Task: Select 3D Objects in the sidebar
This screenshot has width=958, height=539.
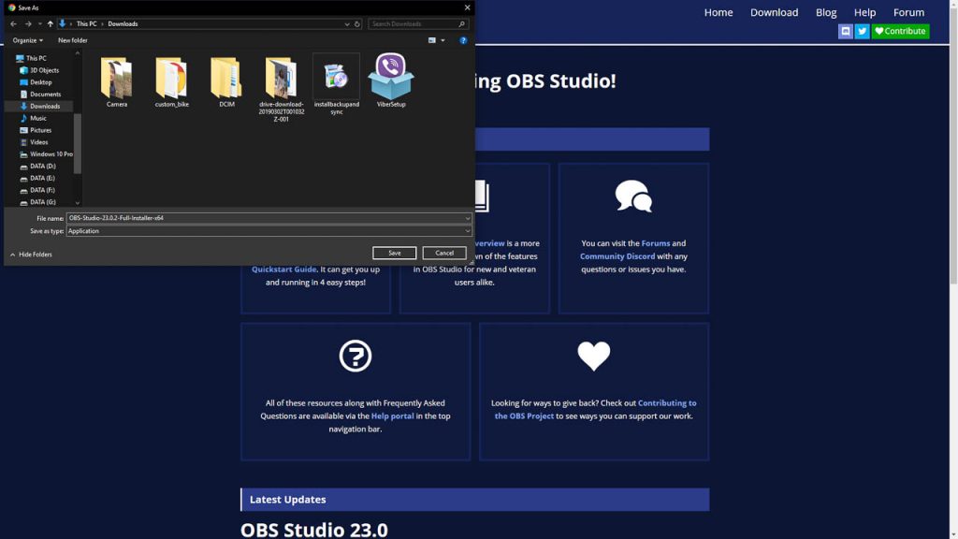Action: [x=39, y=70]
